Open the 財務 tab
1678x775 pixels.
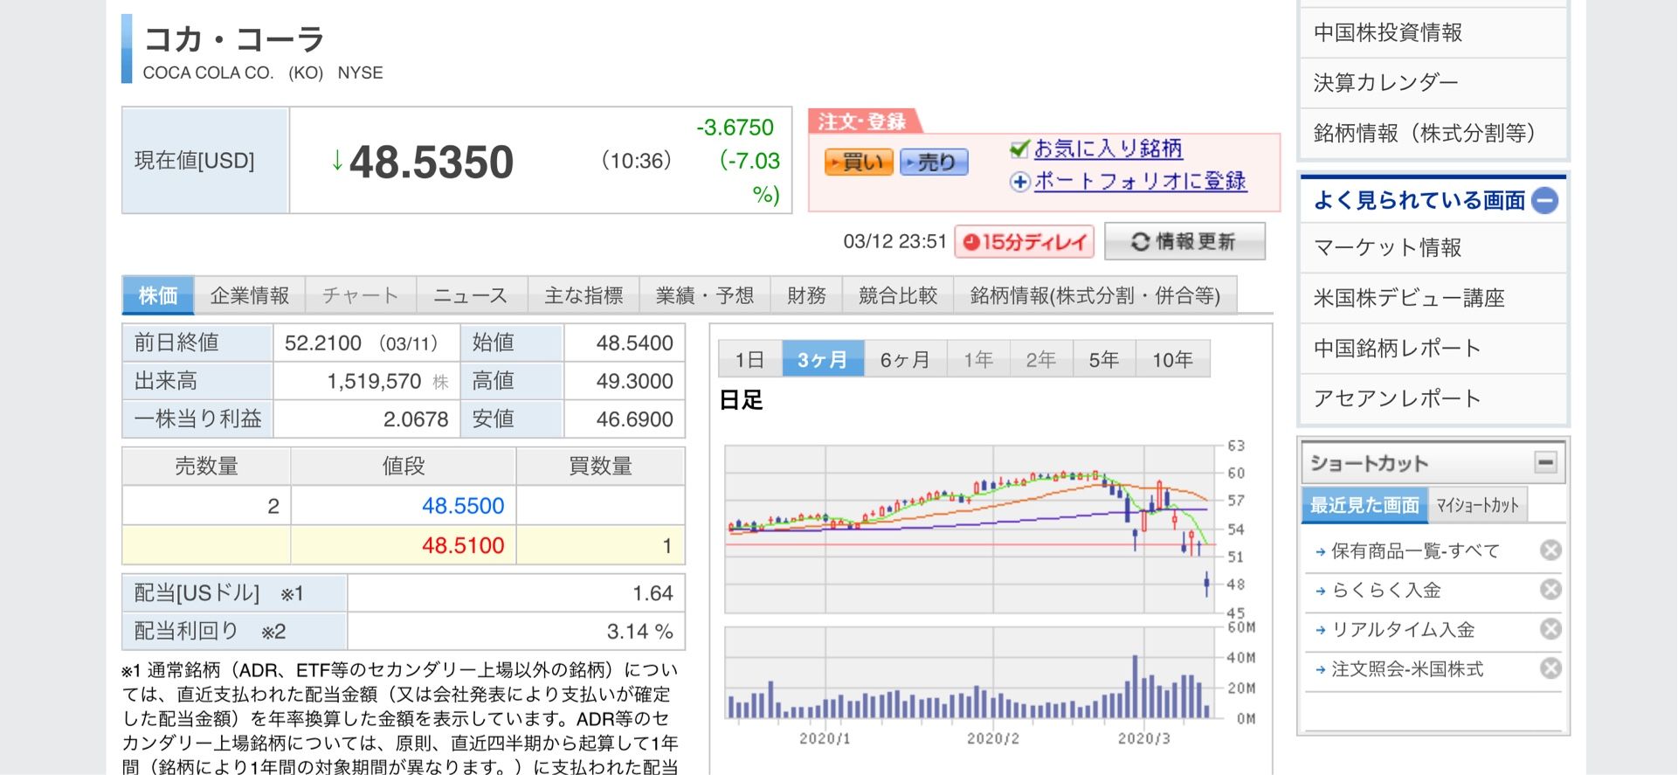[806, 295]
